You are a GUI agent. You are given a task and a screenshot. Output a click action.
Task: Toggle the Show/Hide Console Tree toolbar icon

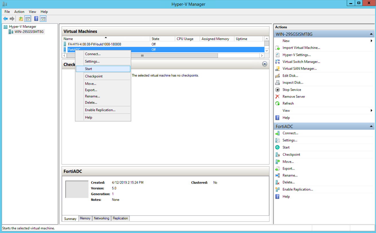(27, 19)
